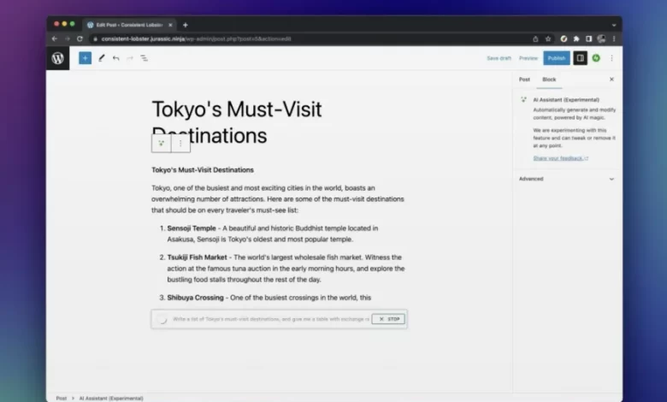The image size is (667, 402).
Task: Bookmark this page with the star icon
Action: [x=548, y=38]
